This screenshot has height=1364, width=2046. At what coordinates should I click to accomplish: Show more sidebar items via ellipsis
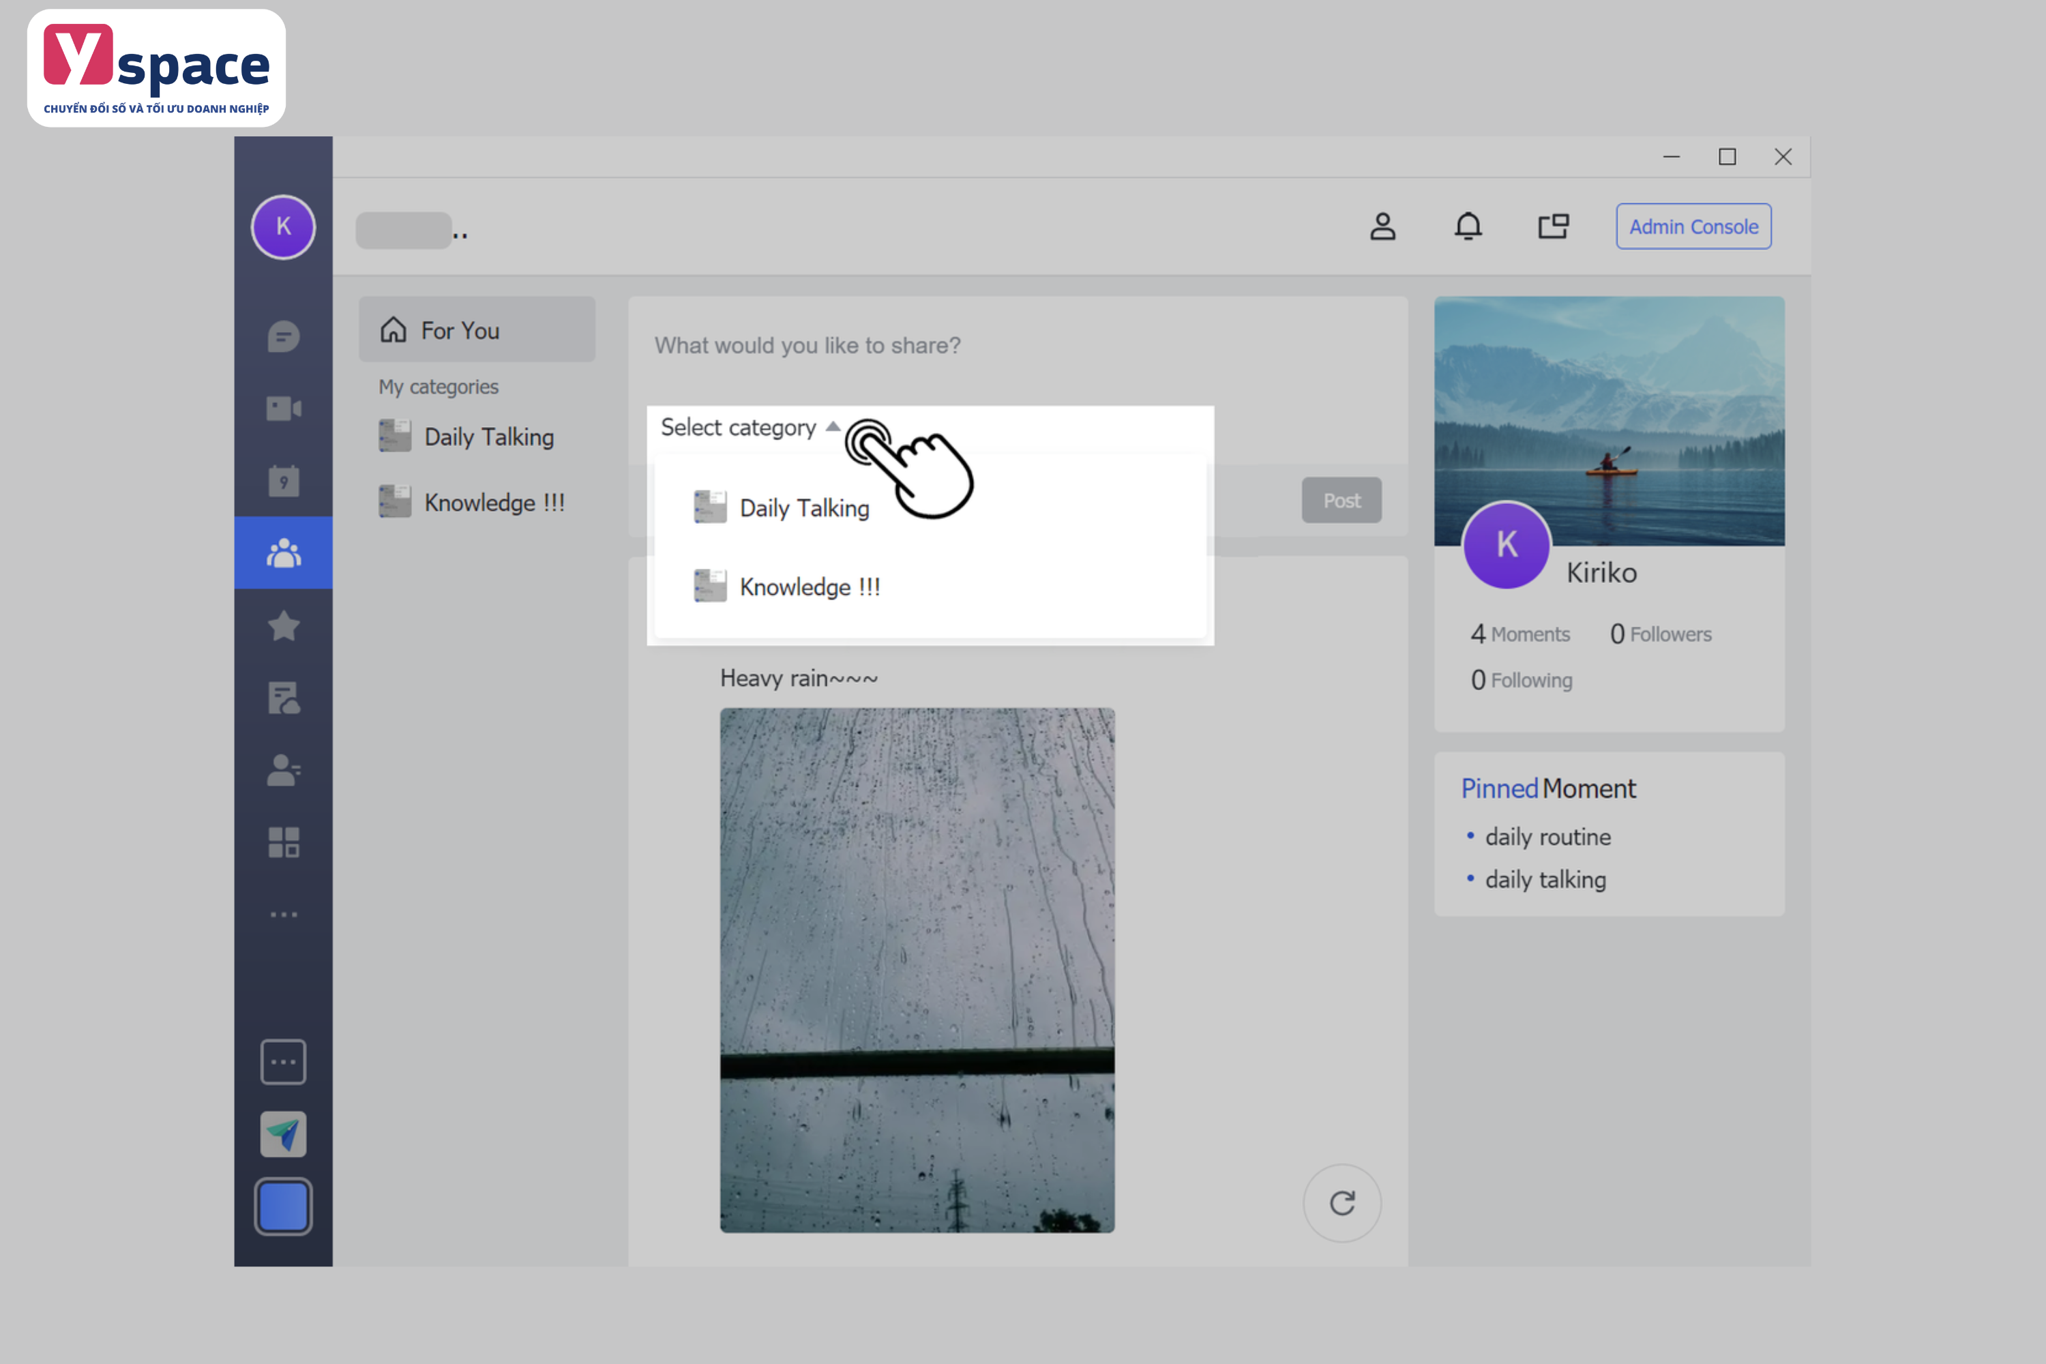tap(284, 915)
